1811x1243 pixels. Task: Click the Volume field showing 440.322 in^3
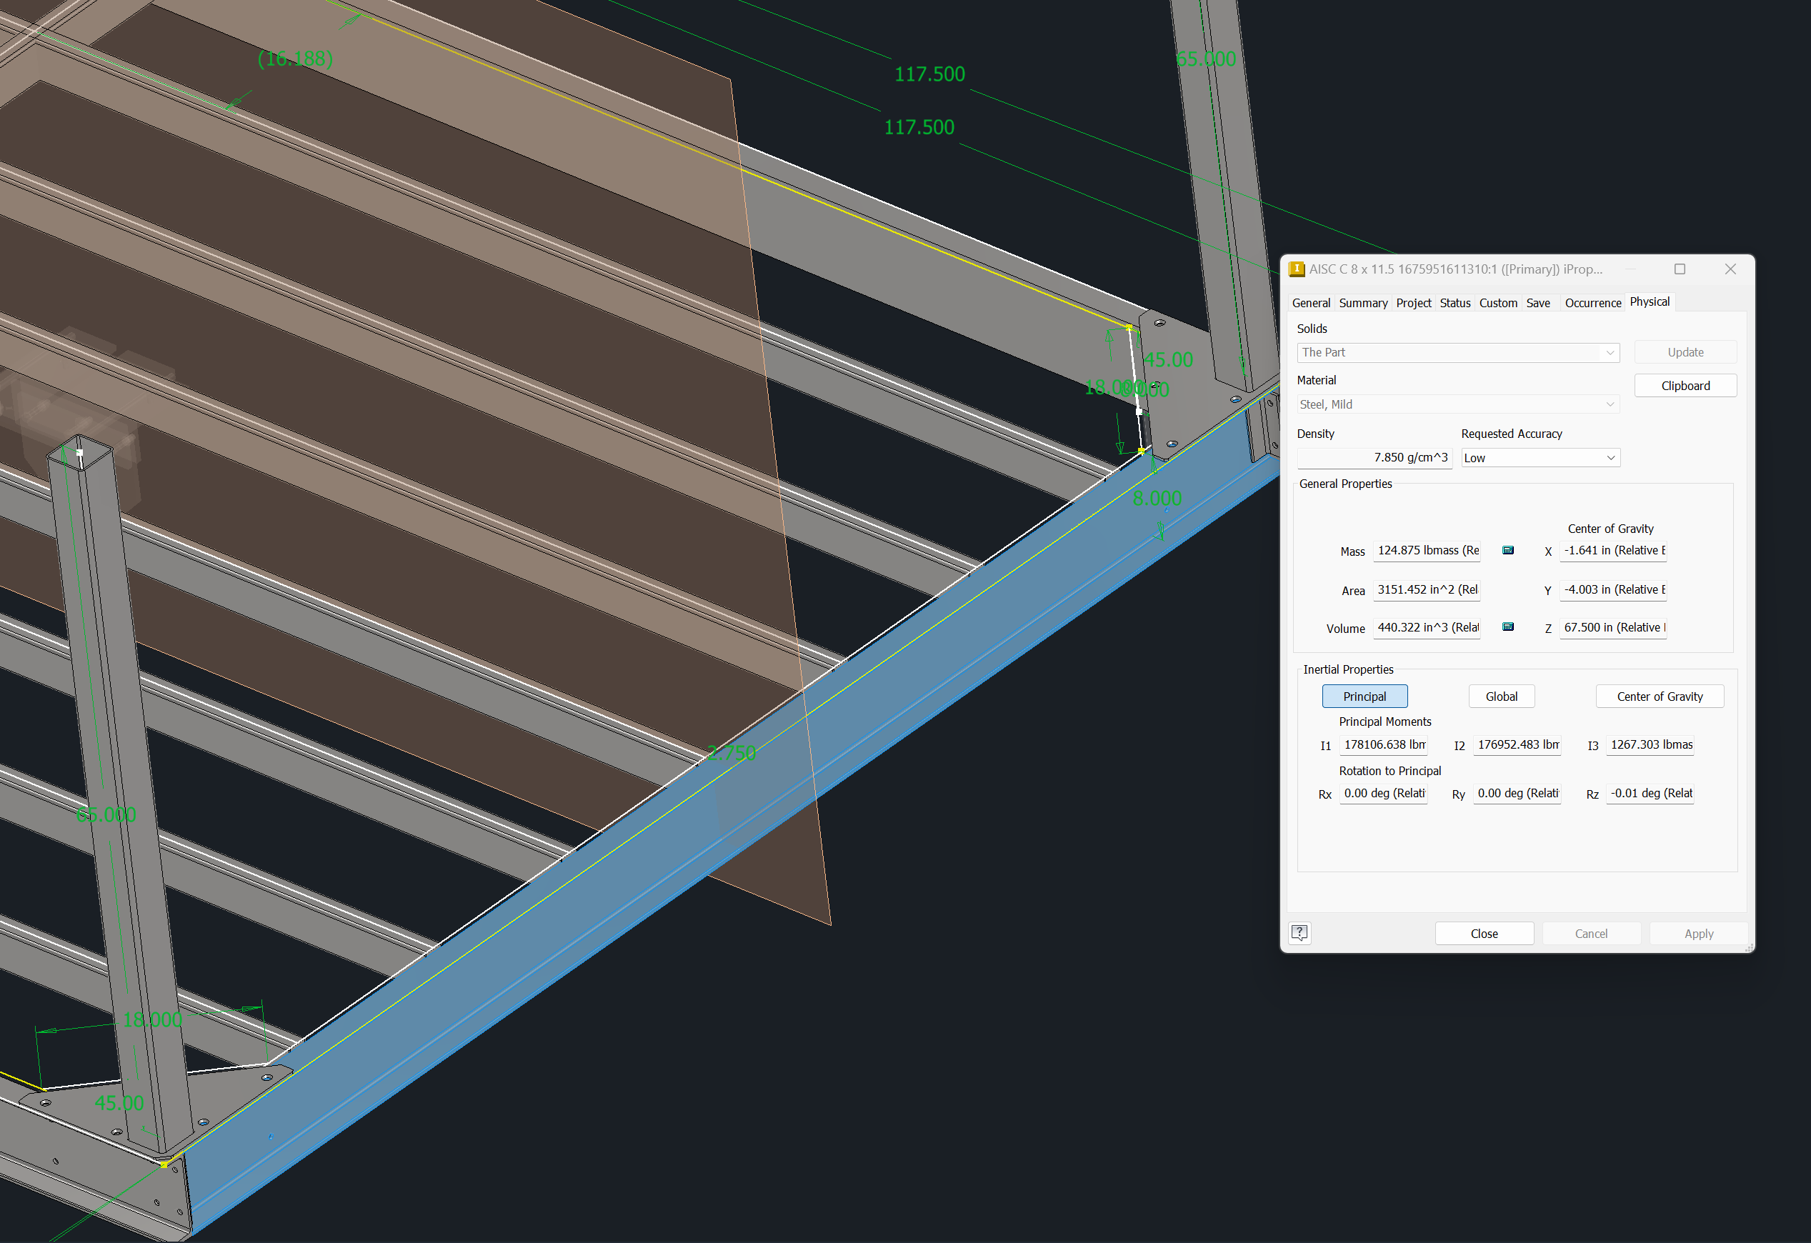tap(1426, 627)
